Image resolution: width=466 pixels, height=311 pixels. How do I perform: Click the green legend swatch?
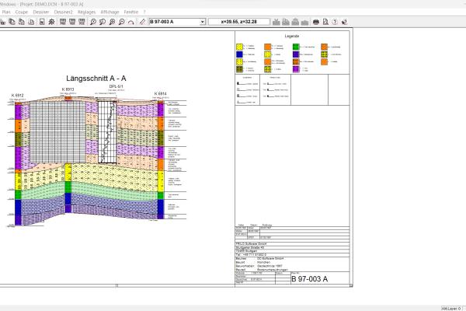click(x=297, y=47)
